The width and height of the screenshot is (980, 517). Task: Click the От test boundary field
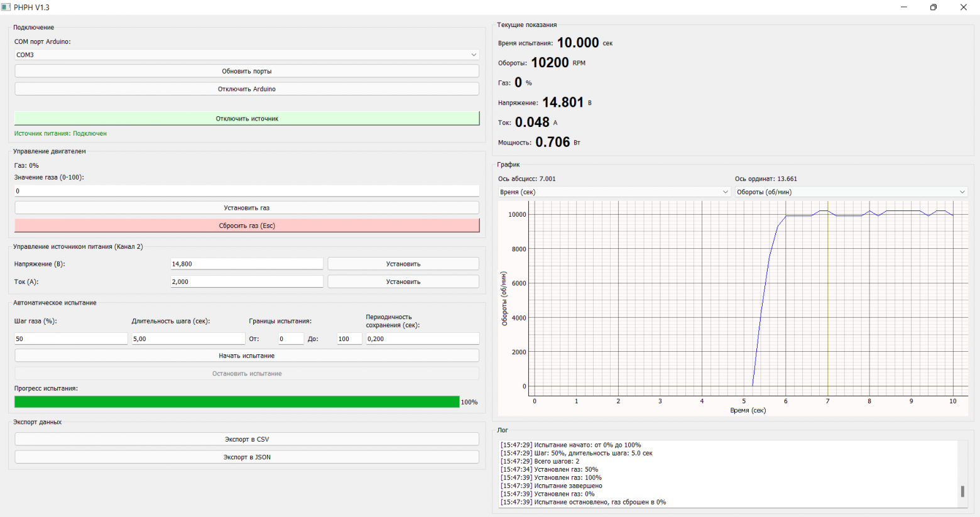tap(291, 339)
